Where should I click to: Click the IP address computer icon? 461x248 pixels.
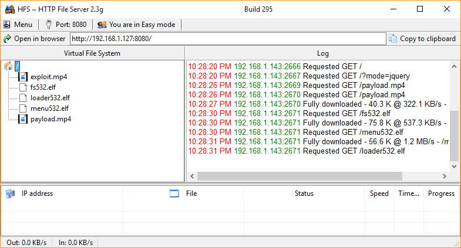pos(10,193)
